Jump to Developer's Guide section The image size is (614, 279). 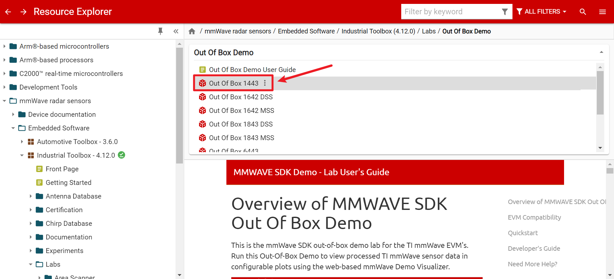(534, 249)
